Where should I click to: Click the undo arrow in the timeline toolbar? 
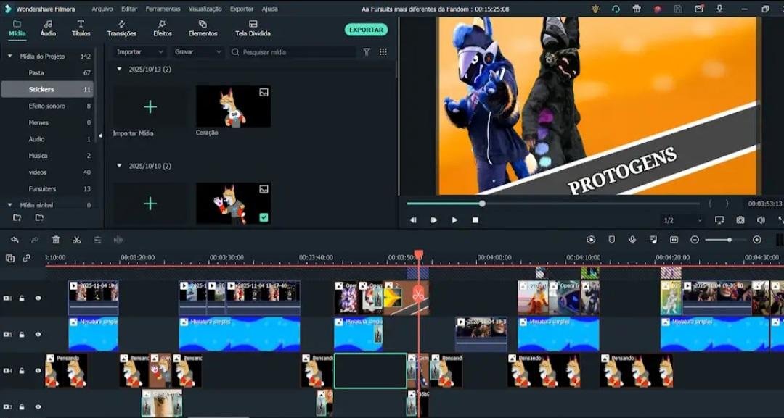point(15,240)
